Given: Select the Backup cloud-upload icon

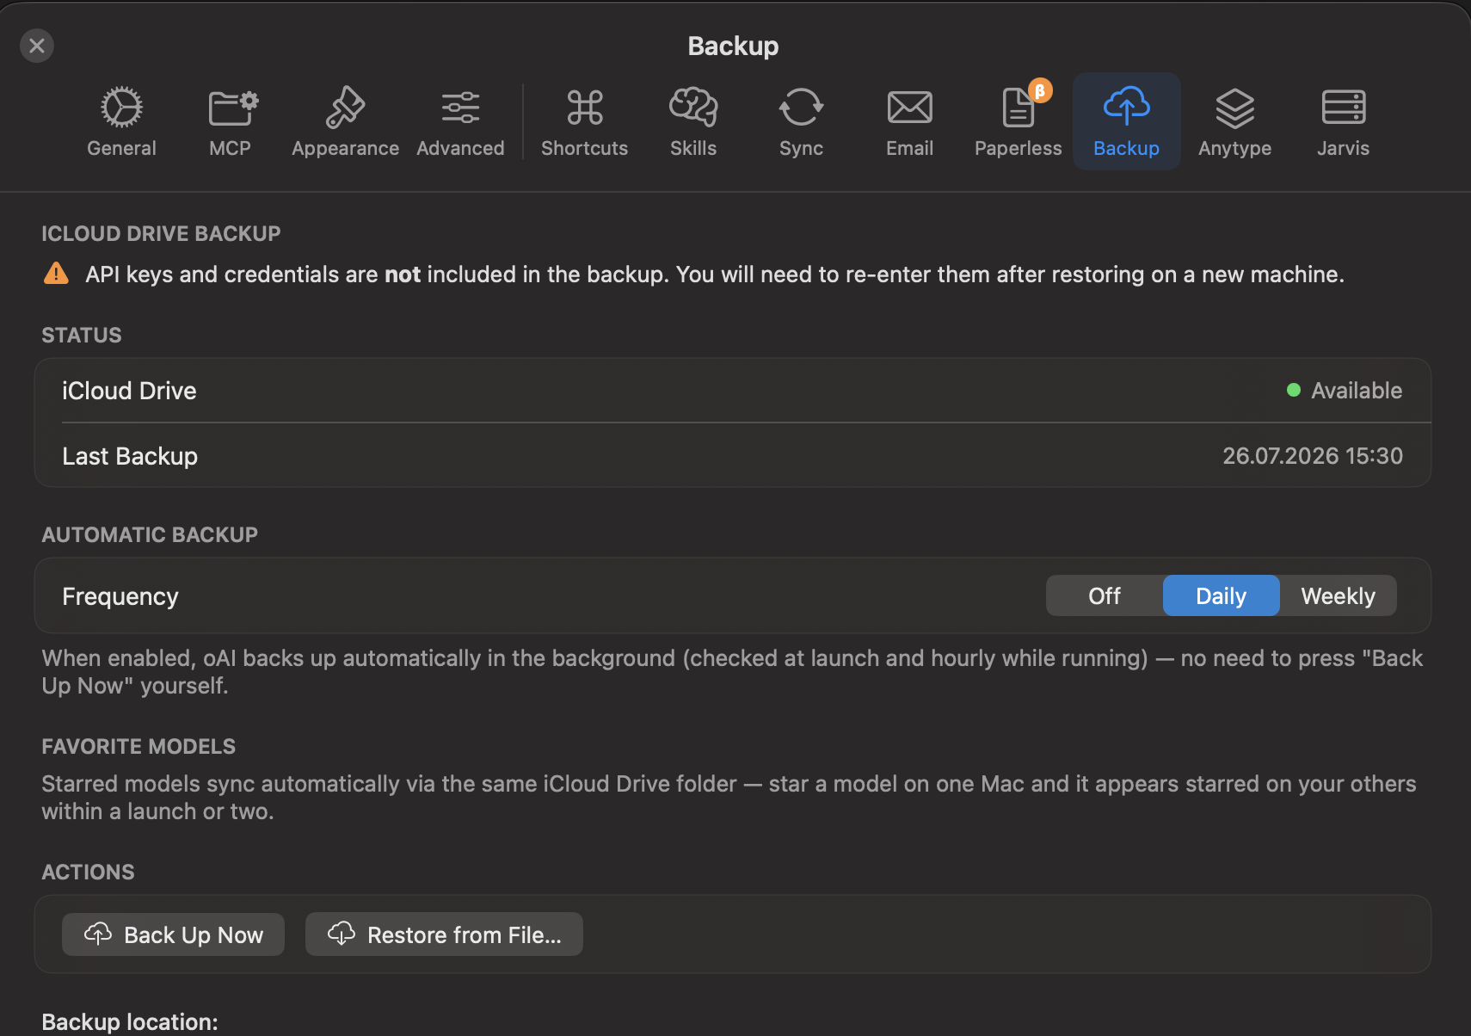Looking at the screenshot, I should (1126, 106).
